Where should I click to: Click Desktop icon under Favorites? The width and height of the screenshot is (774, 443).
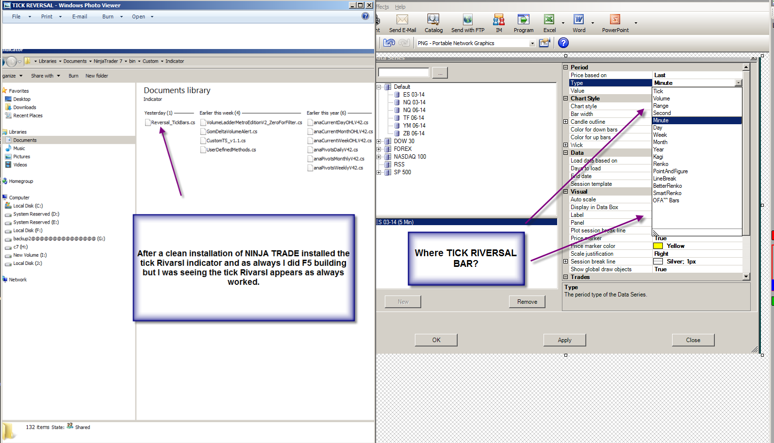coord(8,99)
